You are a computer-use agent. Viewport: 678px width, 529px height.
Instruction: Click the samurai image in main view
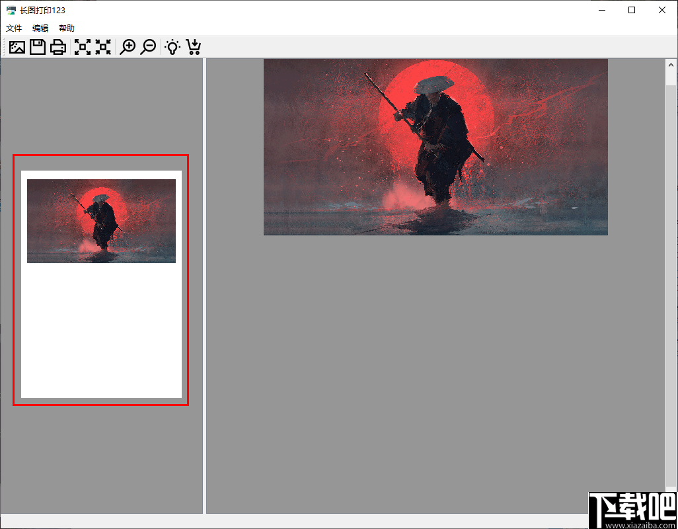point(435,147)
